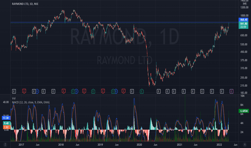Click the purple upcoming earnings E marker
The image size is (251, 148).
pos(231,91)
